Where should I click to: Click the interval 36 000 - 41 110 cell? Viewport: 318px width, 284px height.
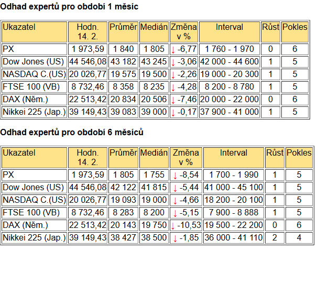[234, 238]
